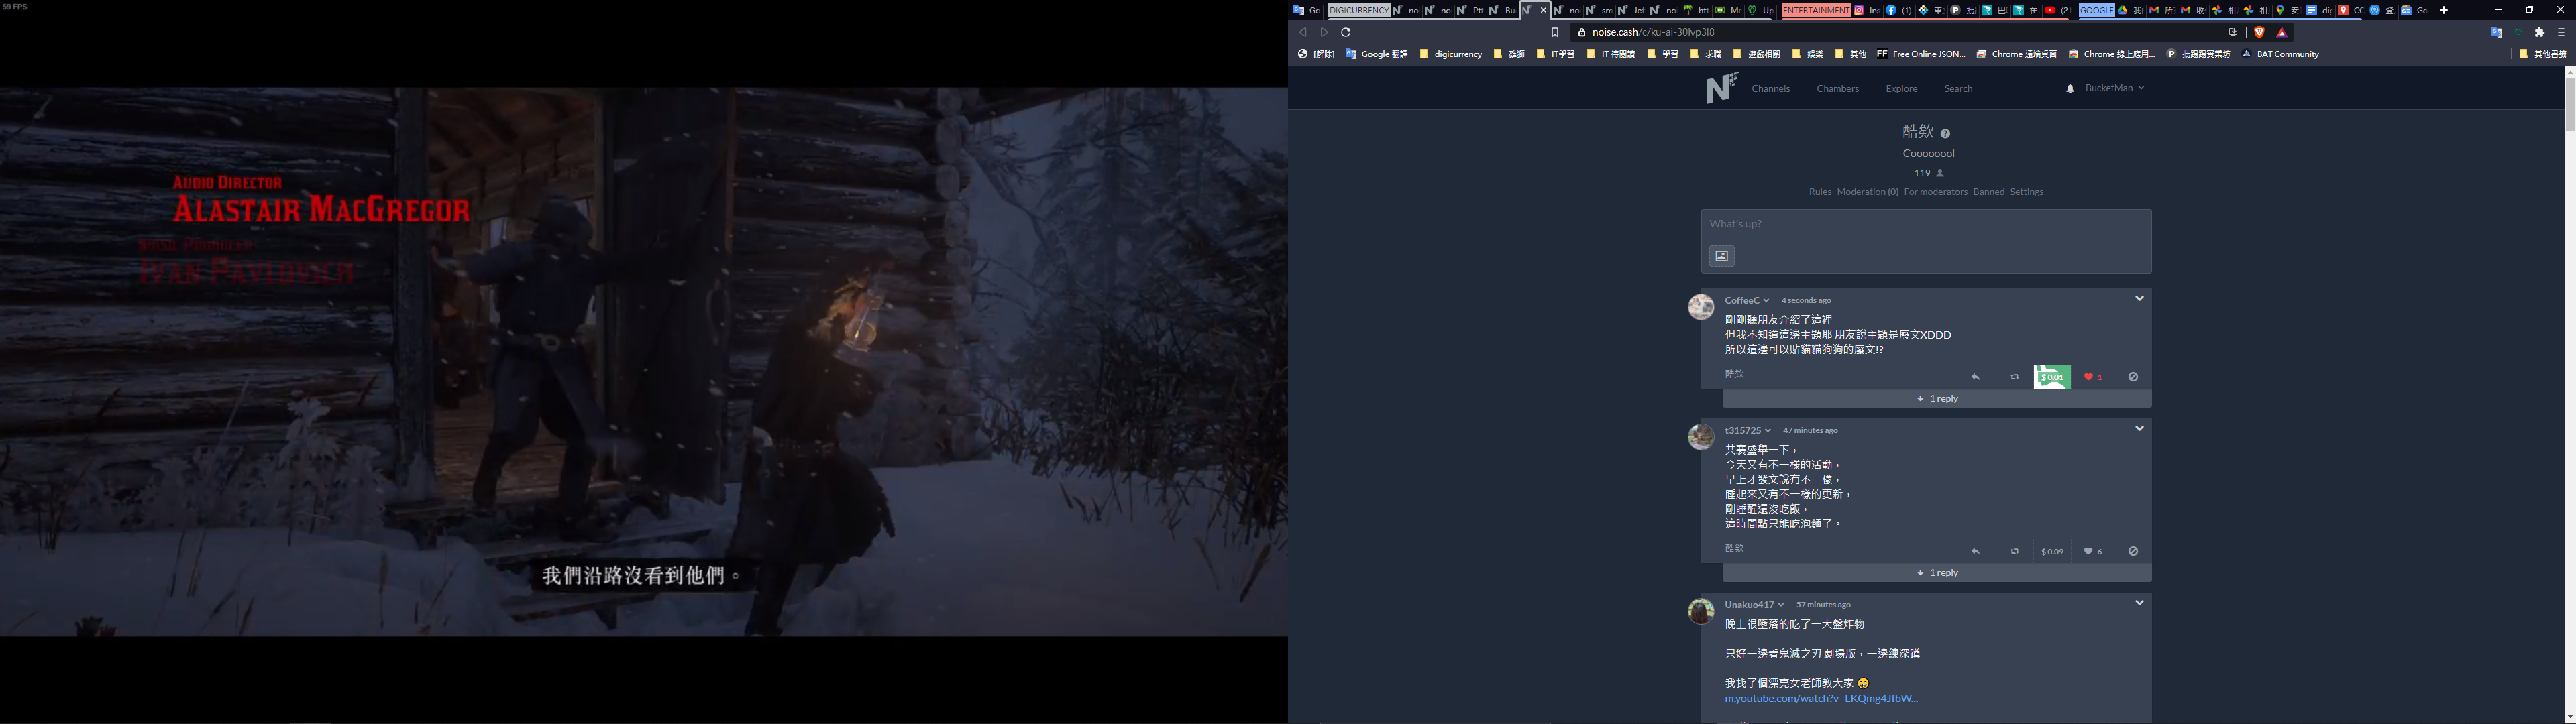This screenshot has height=724, width=2576.
Task: Open the channel Settings link
Action: (x=2027, y=192)
